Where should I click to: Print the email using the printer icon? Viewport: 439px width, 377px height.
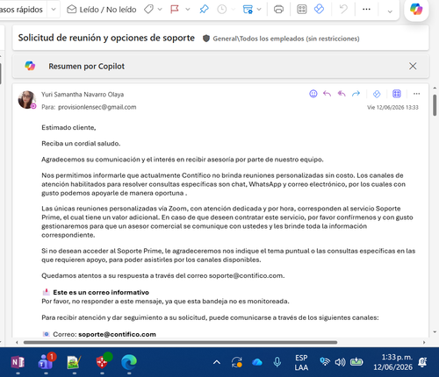pyautogui.click(x=278, y=10)
